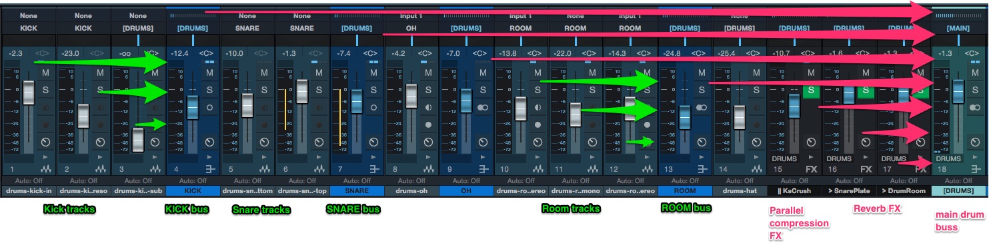Screen dimensions: 989x245
Task: Click track type icon on channel 5
Action: [264, 170]
